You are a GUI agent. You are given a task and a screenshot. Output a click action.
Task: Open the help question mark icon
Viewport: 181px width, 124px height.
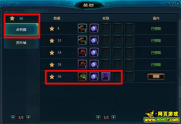click(x=172, y=3)
